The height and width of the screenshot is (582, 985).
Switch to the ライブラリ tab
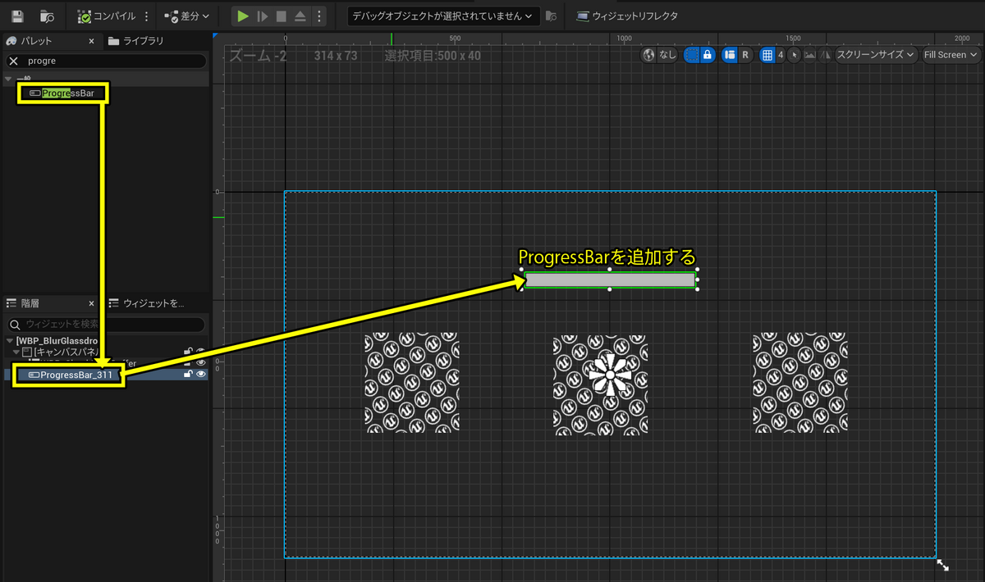[135, 41]
